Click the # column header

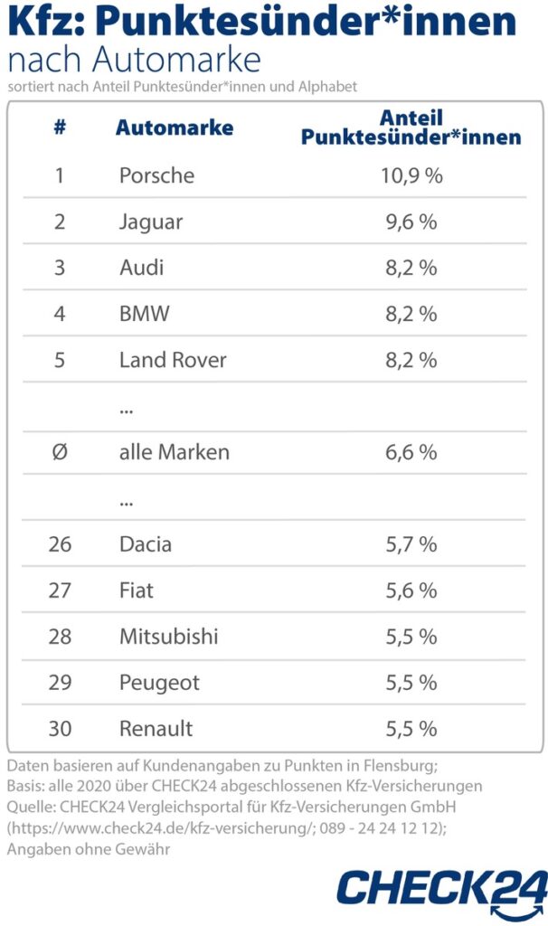click(60, 127)
